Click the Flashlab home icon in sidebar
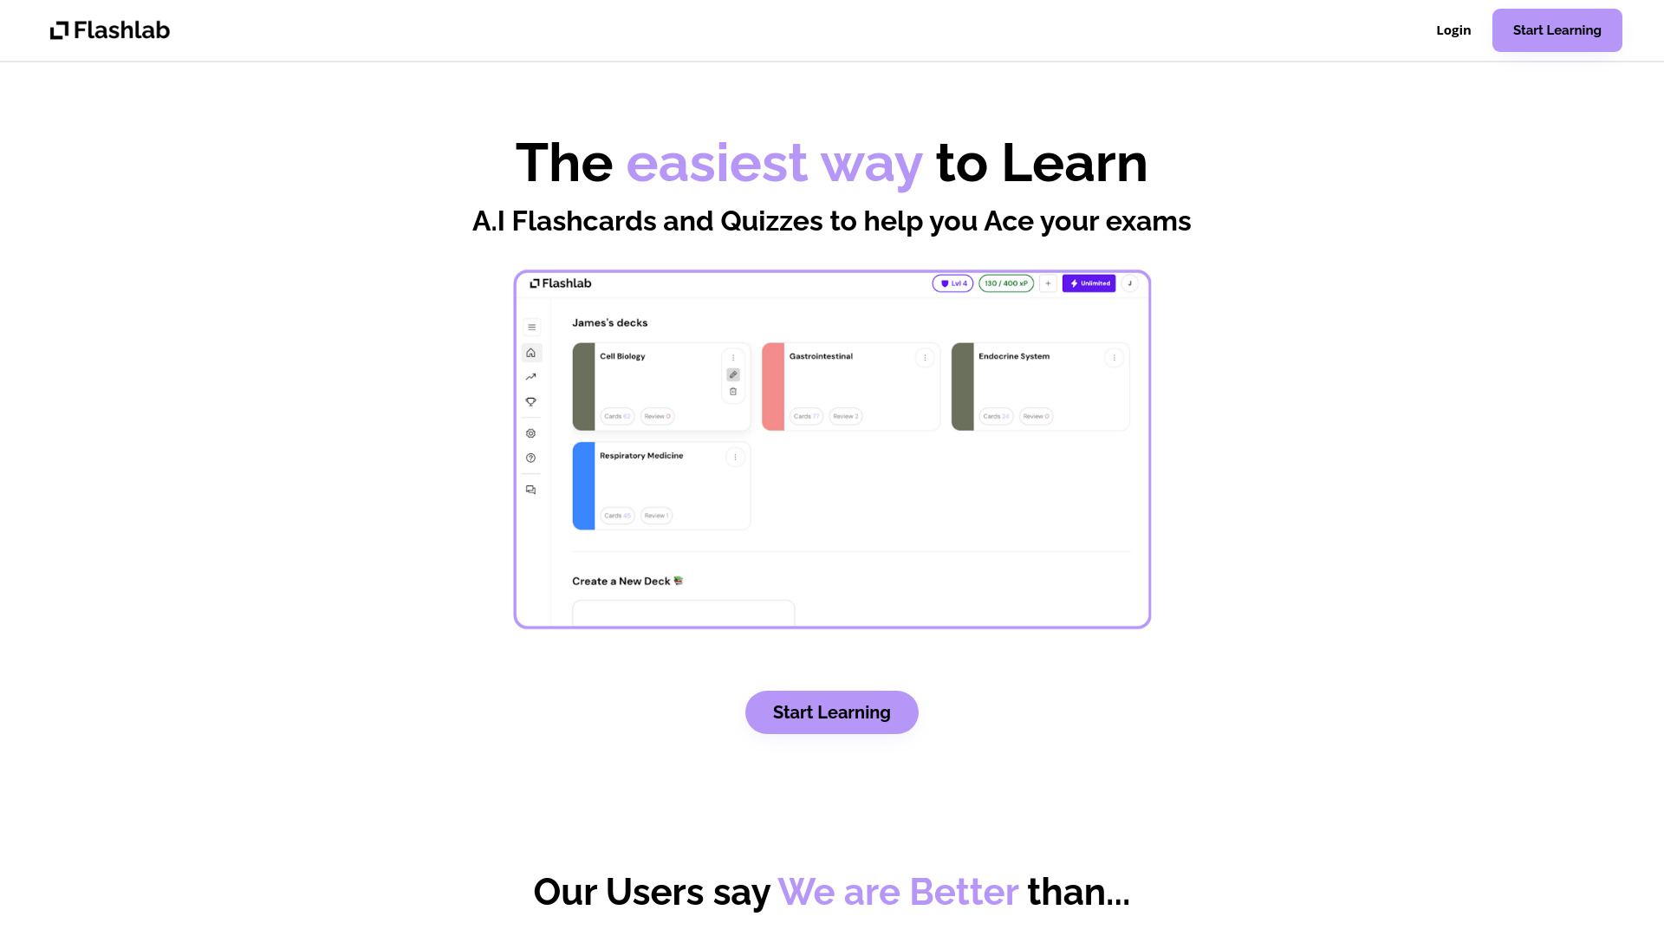This screenshot has width=1664, height=936. coord(530,352)
